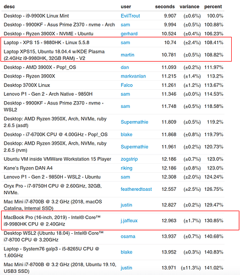Screen dimensions: 240x275
Task: Open dan user link
Action: [x=125, y=67]
